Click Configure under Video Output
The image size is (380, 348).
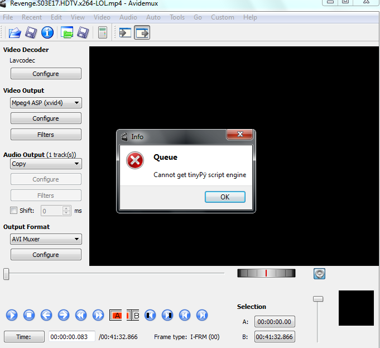[x=46, y=118]
